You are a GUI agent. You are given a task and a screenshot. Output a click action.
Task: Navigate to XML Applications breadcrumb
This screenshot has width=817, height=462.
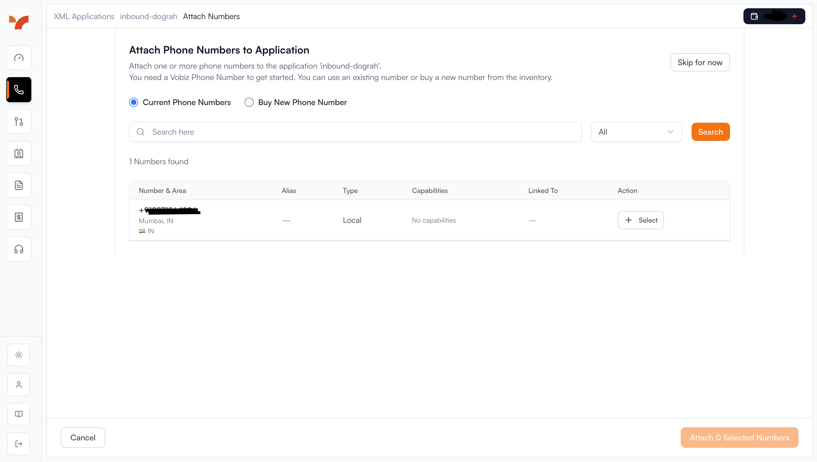[84, 16]
